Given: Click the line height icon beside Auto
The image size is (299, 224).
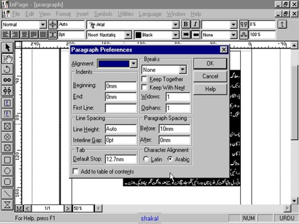Looking at the screenshot, I should pyautogui.click(x=53, y=25).
